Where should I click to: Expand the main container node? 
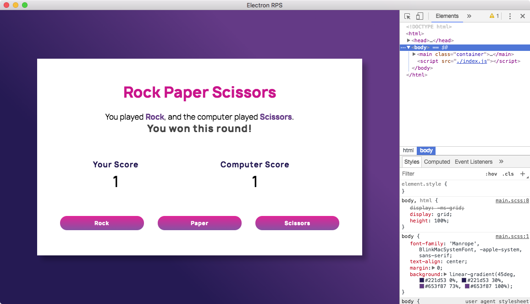414,54
